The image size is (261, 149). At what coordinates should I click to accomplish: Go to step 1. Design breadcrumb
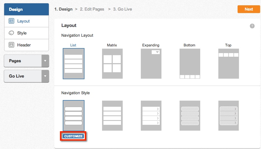[x=63, y=9]
